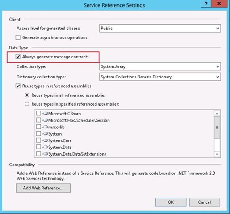
Task: Open the Dictionary collection type dropdown
Action: (160, 77)
